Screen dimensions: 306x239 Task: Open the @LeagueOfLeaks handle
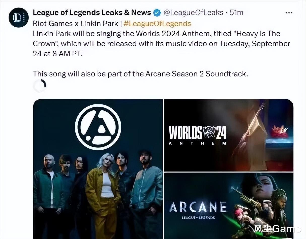click(194, 13)
